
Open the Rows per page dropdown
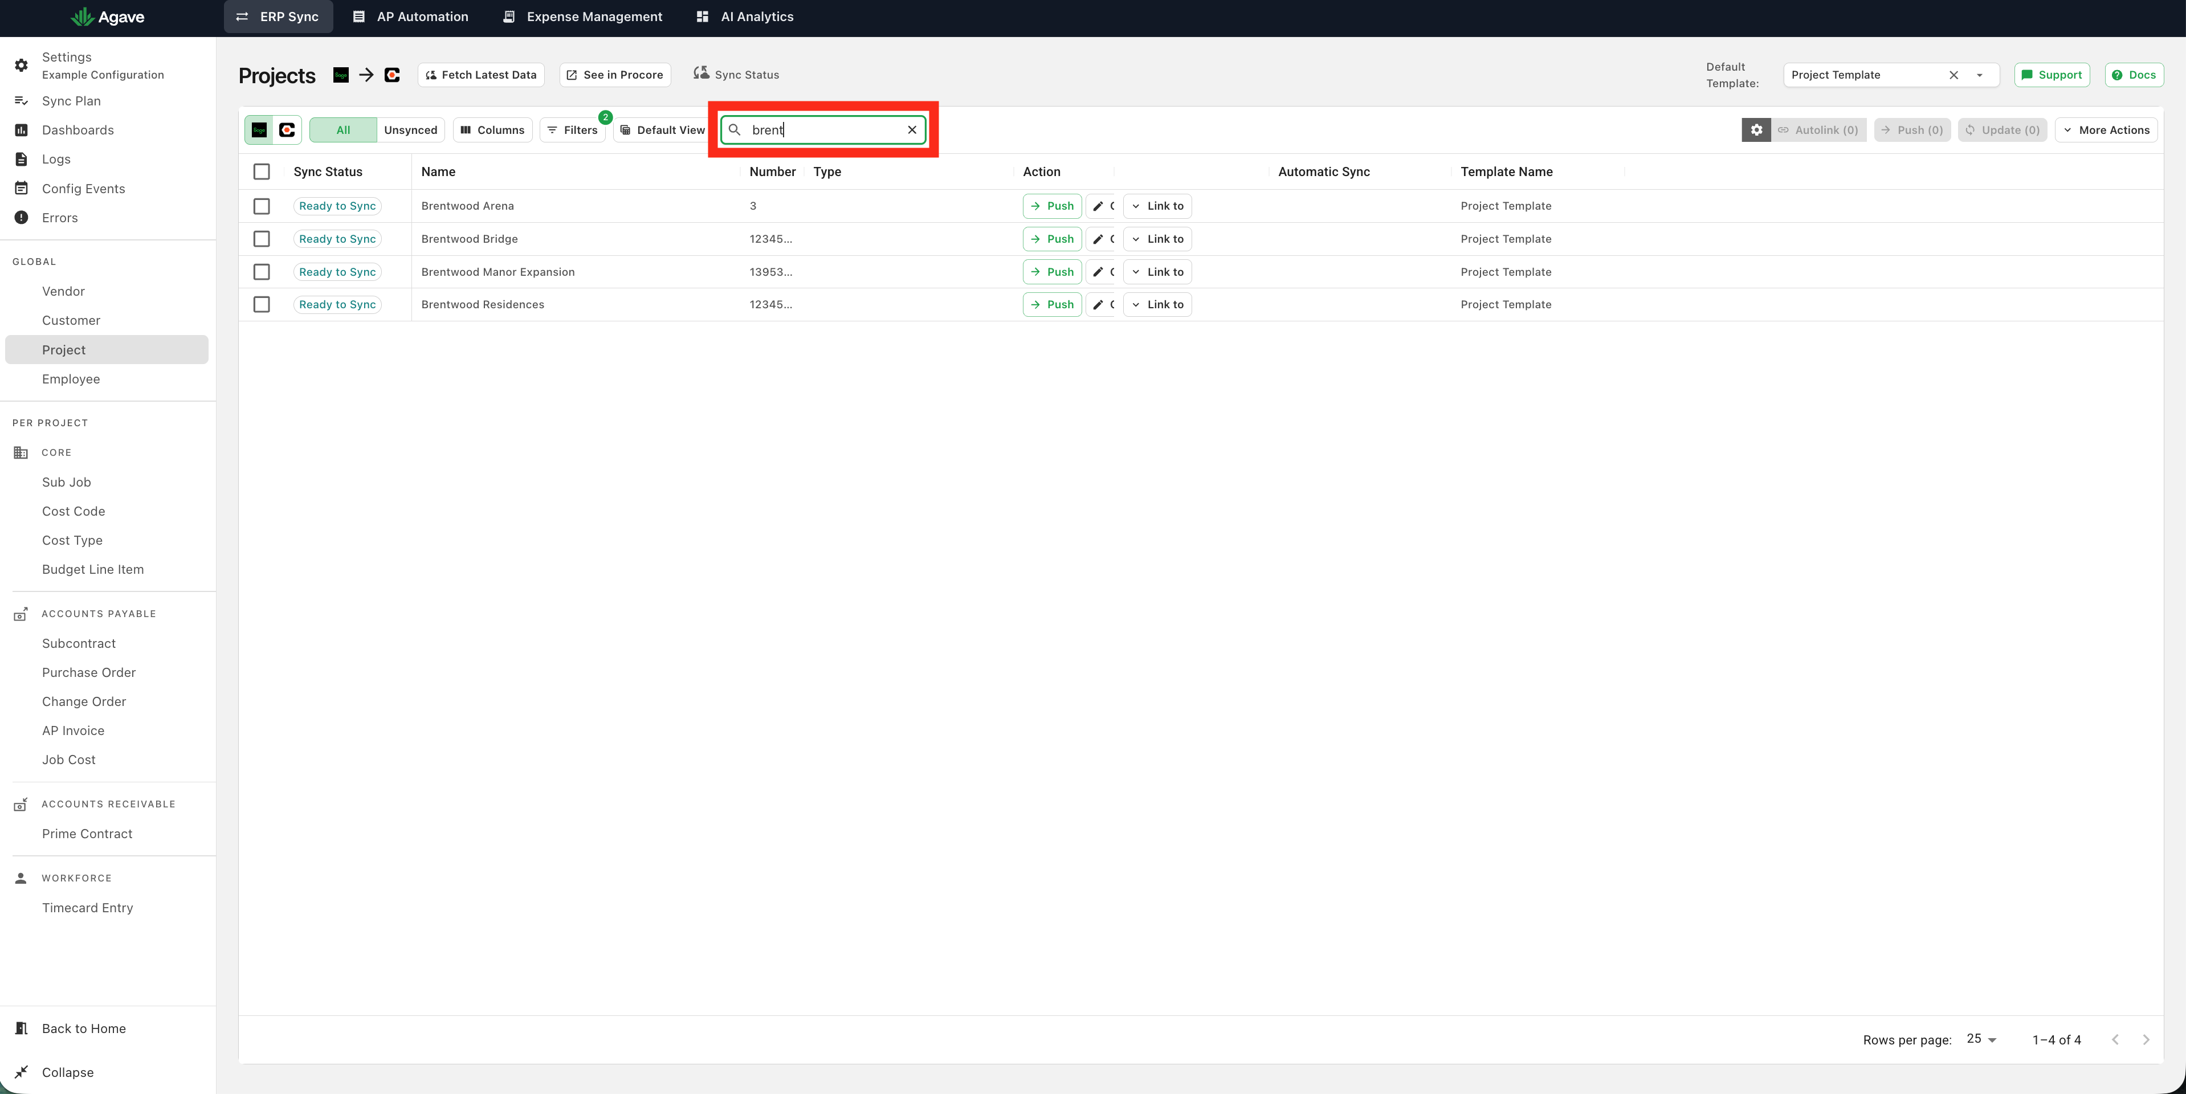pyautogui.click(x=1981, y=1039)
